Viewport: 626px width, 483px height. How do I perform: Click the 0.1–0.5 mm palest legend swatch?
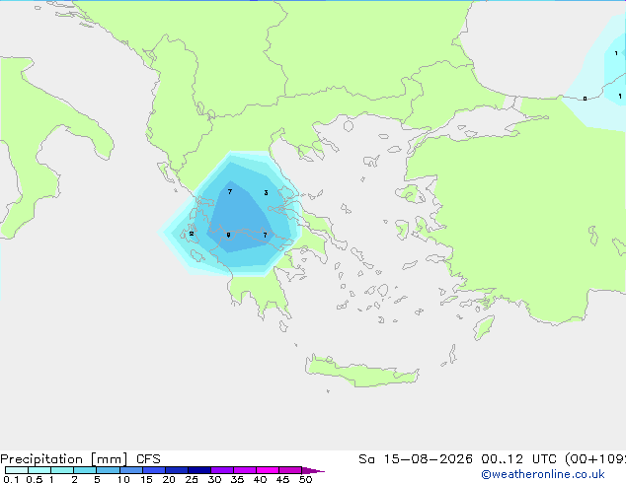(x=17, y=470)
